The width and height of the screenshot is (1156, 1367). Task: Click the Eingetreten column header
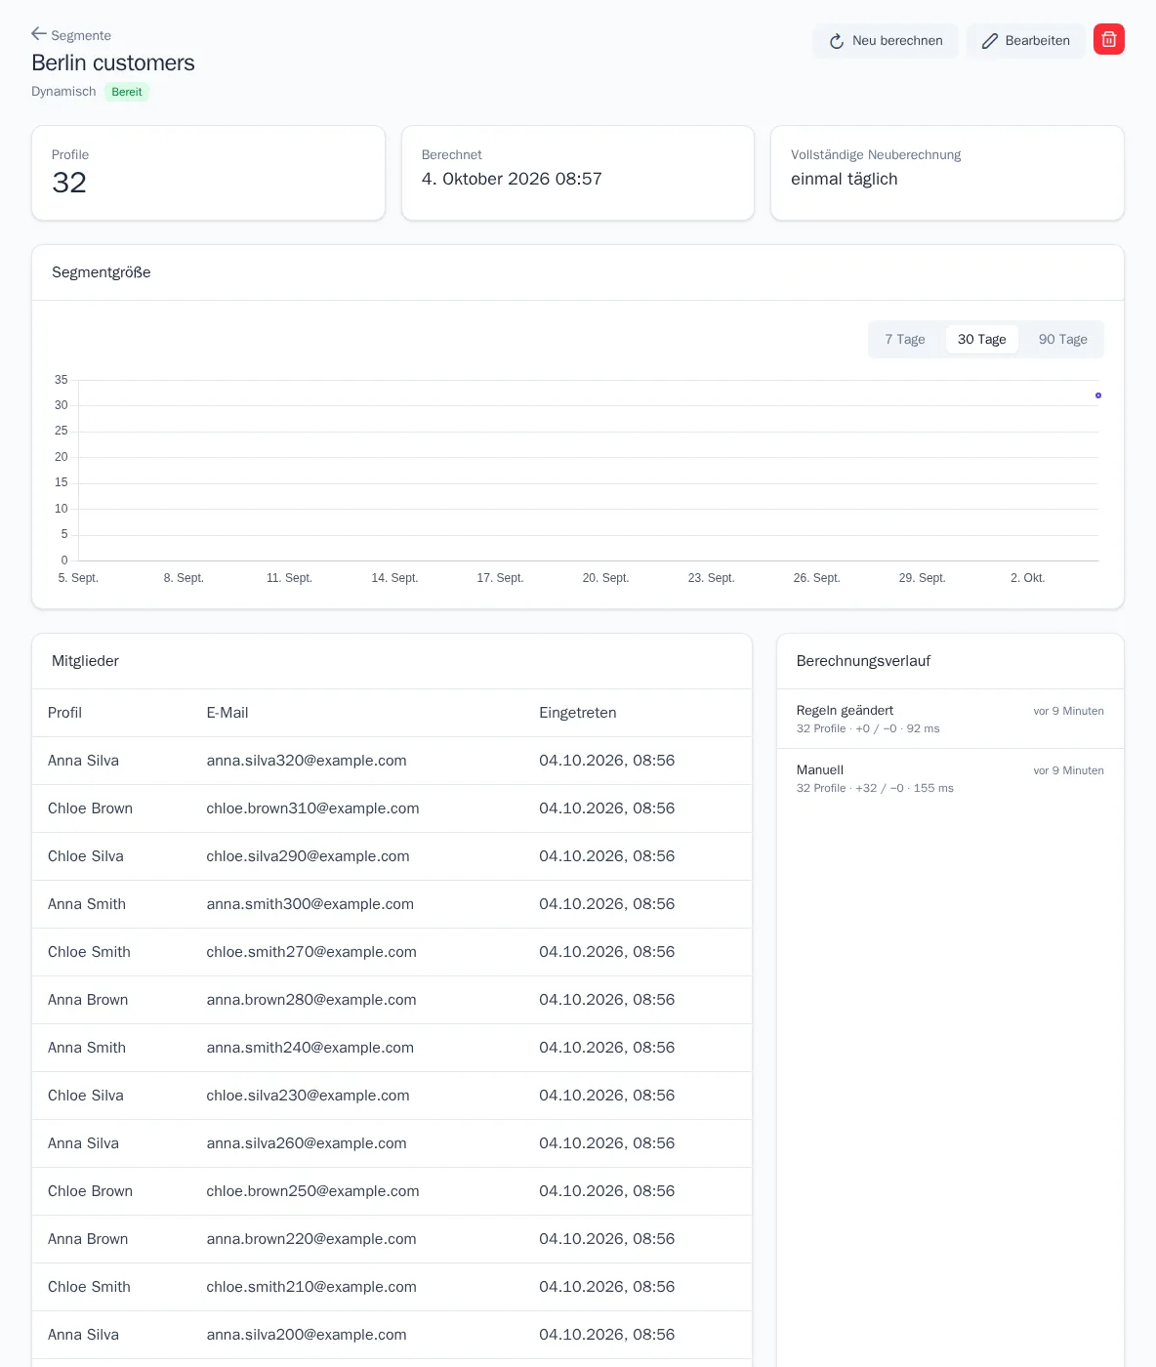(577, 713)
